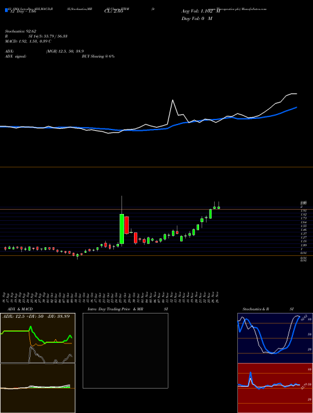Click the '1.09' price axis label
Screen dimensions: 313x413
[304, 245]
